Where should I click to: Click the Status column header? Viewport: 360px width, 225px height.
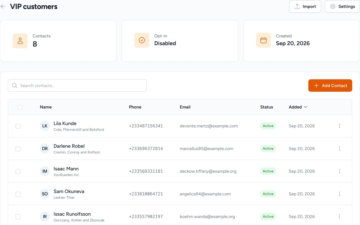click(267, 107)
